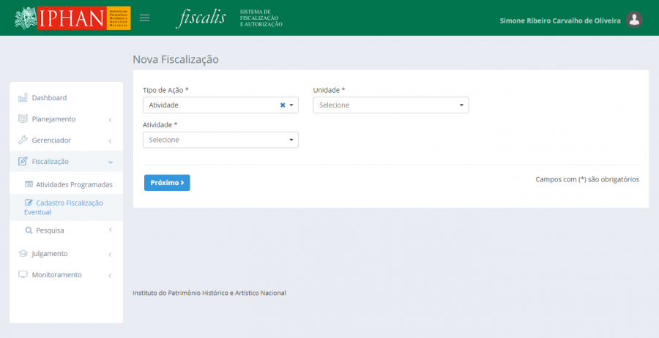The image size is (659, 338).
Task: Open the Atividade dropdown
Action: 220,140
